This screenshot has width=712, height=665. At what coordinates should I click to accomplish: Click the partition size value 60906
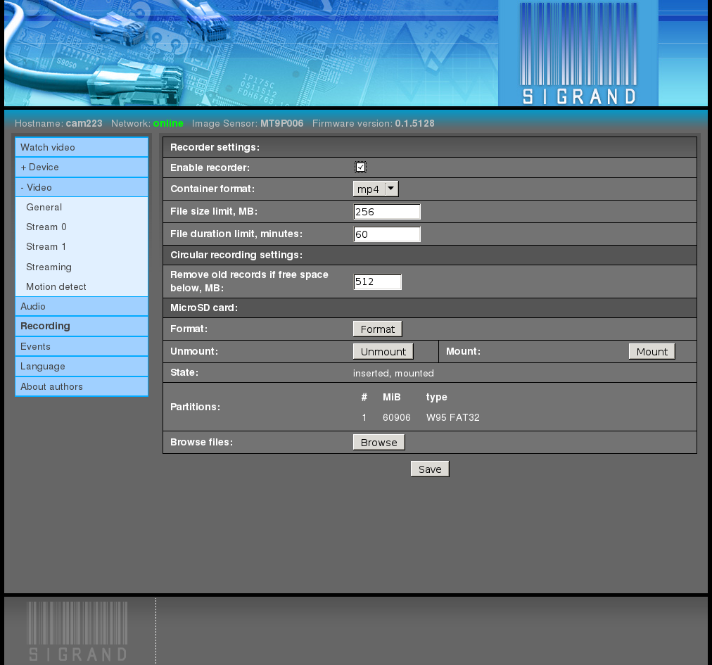pos(396,417)
